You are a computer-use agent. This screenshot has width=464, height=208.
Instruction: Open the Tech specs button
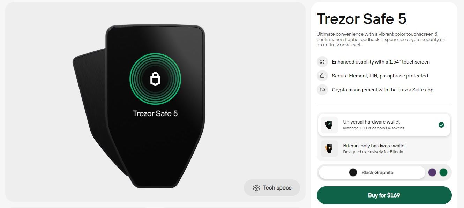[x=272, y=188]
